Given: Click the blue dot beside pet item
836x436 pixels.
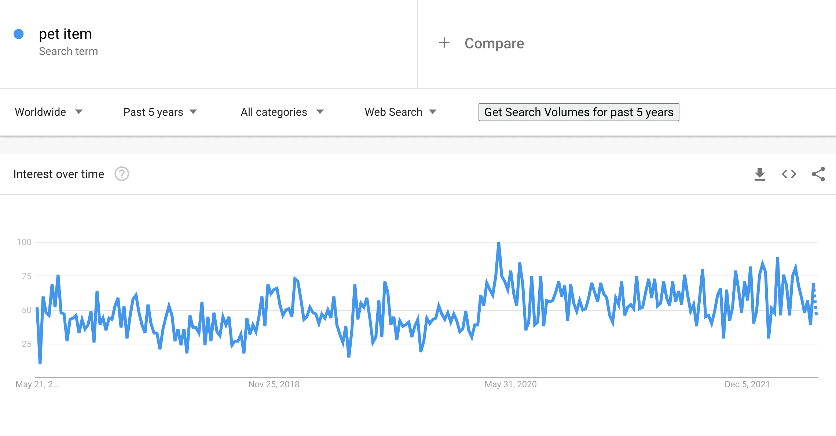Looking at the screenshot, I should coord(19,34).
